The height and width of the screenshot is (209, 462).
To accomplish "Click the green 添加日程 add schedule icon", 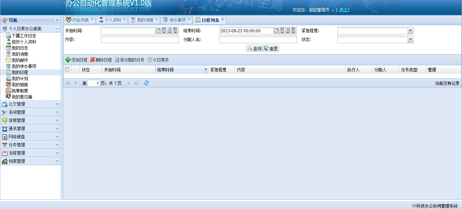I will point(67,60).
